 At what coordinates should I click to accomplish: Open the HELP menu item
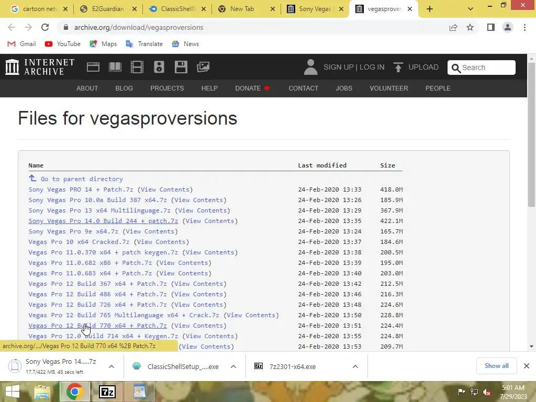point(209,88)
